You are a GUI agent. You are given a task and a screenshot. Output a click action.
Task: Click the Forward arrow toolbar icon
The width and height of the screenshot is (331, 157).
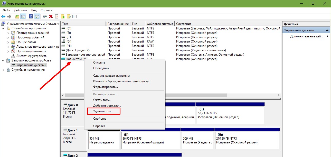(x=9, y=16)
